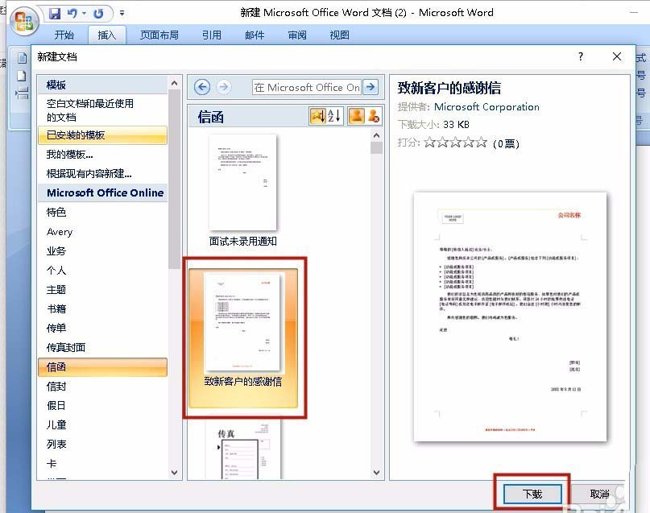The image size is (650, 513).
Task: Switch to the 插入 ribbon tab
Action: point(106,35)
